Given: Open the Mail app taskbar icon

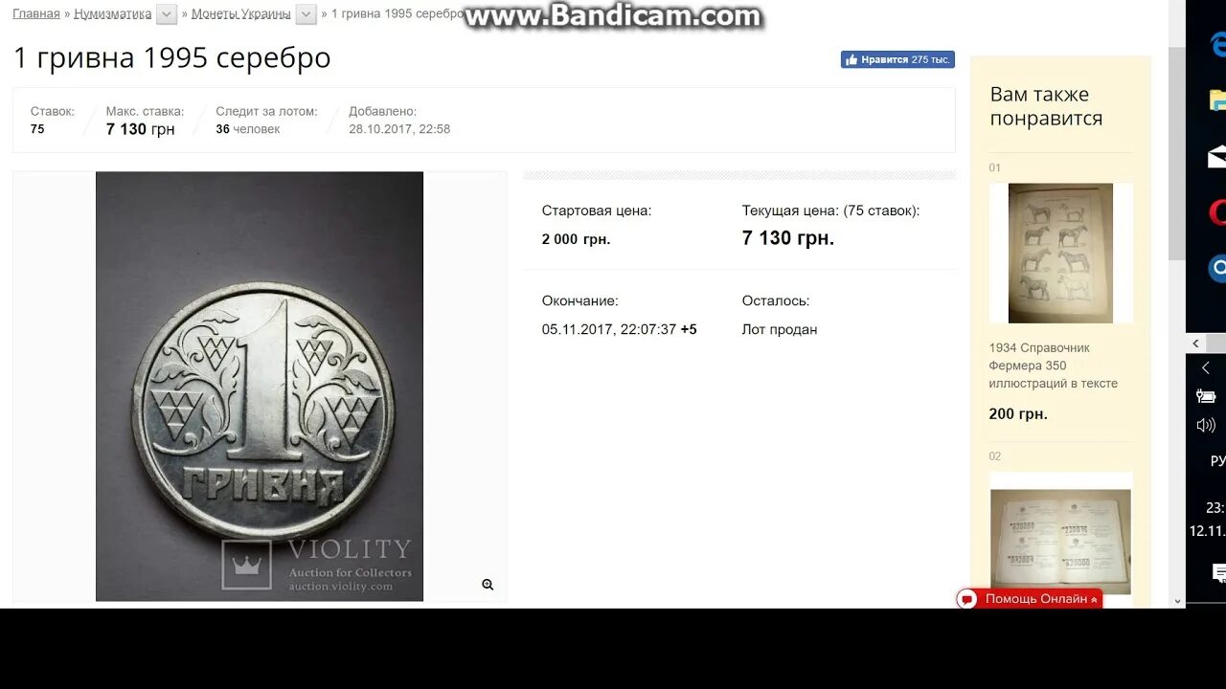Looking at the screenshot, I should [1217, 156].
